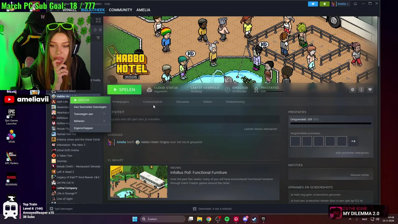Open the Steam notifications bell
The width and height of the screenshot is (398, 224).
pos(324,4)
